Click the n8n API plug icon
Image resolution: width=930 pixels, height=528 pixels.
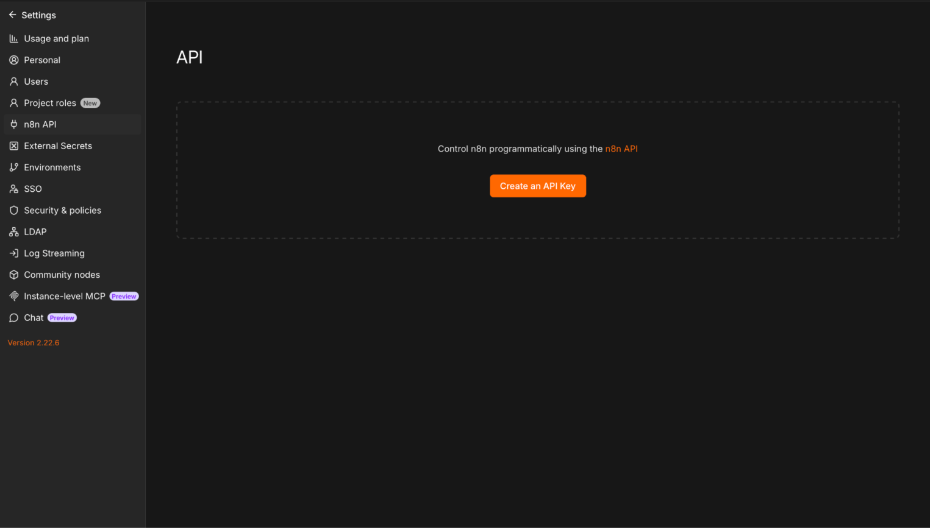coord(13,124)
